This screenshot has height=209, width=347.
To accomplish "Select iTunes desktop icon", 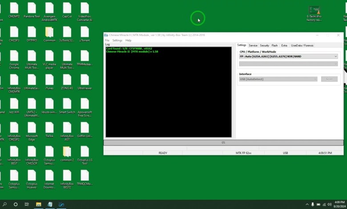I will pyautogui.click(x=49, y=82).
